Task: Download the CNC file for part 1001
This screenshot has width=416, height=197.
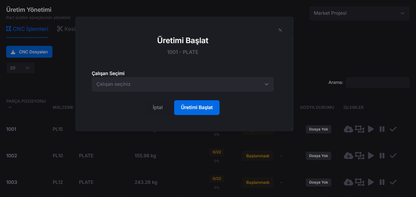Action: (x=348, y=129)
